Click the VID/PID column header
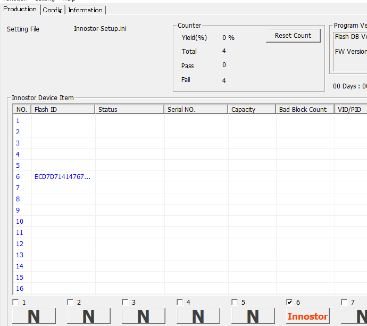 point(351,109)
